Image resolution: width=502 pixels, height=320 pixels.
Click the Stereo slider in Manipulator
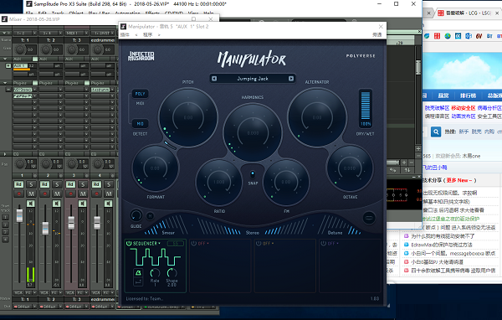tap(253, 227)
